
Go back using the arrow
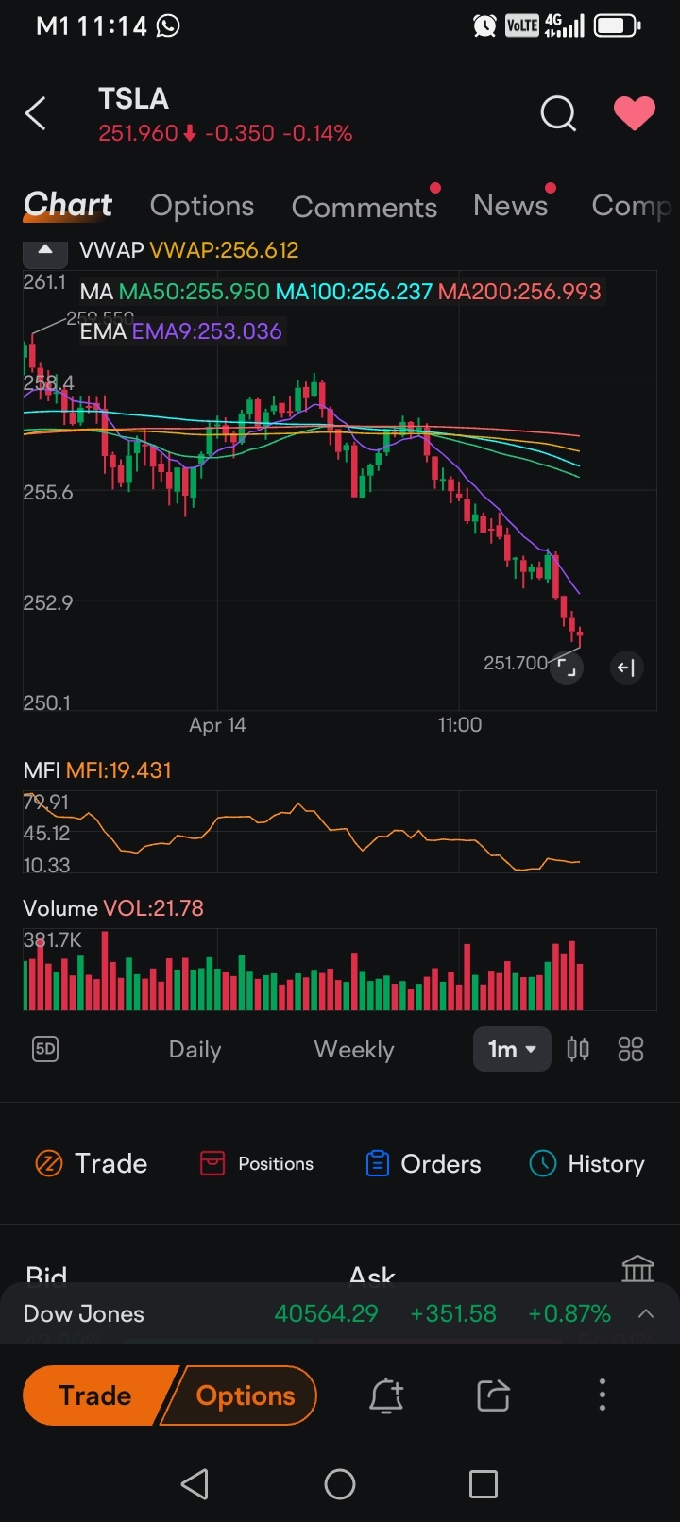tap(36, 114)
